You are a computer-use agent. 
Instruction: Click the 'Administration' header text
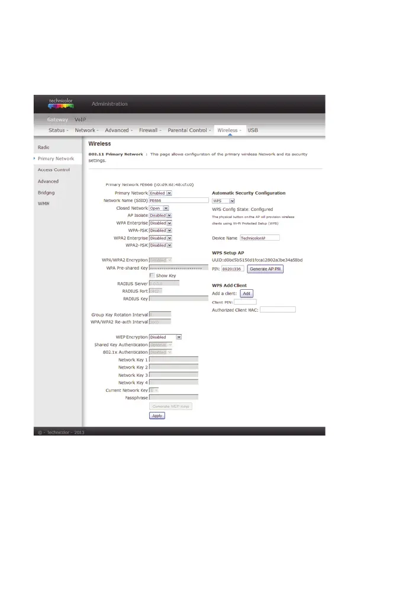[109, 104]
